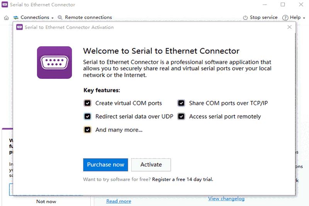Toggle Access serial port remotely checkbox
Image resolution: width=309 pixels, height=206 pixels.
tap(181, 116)
